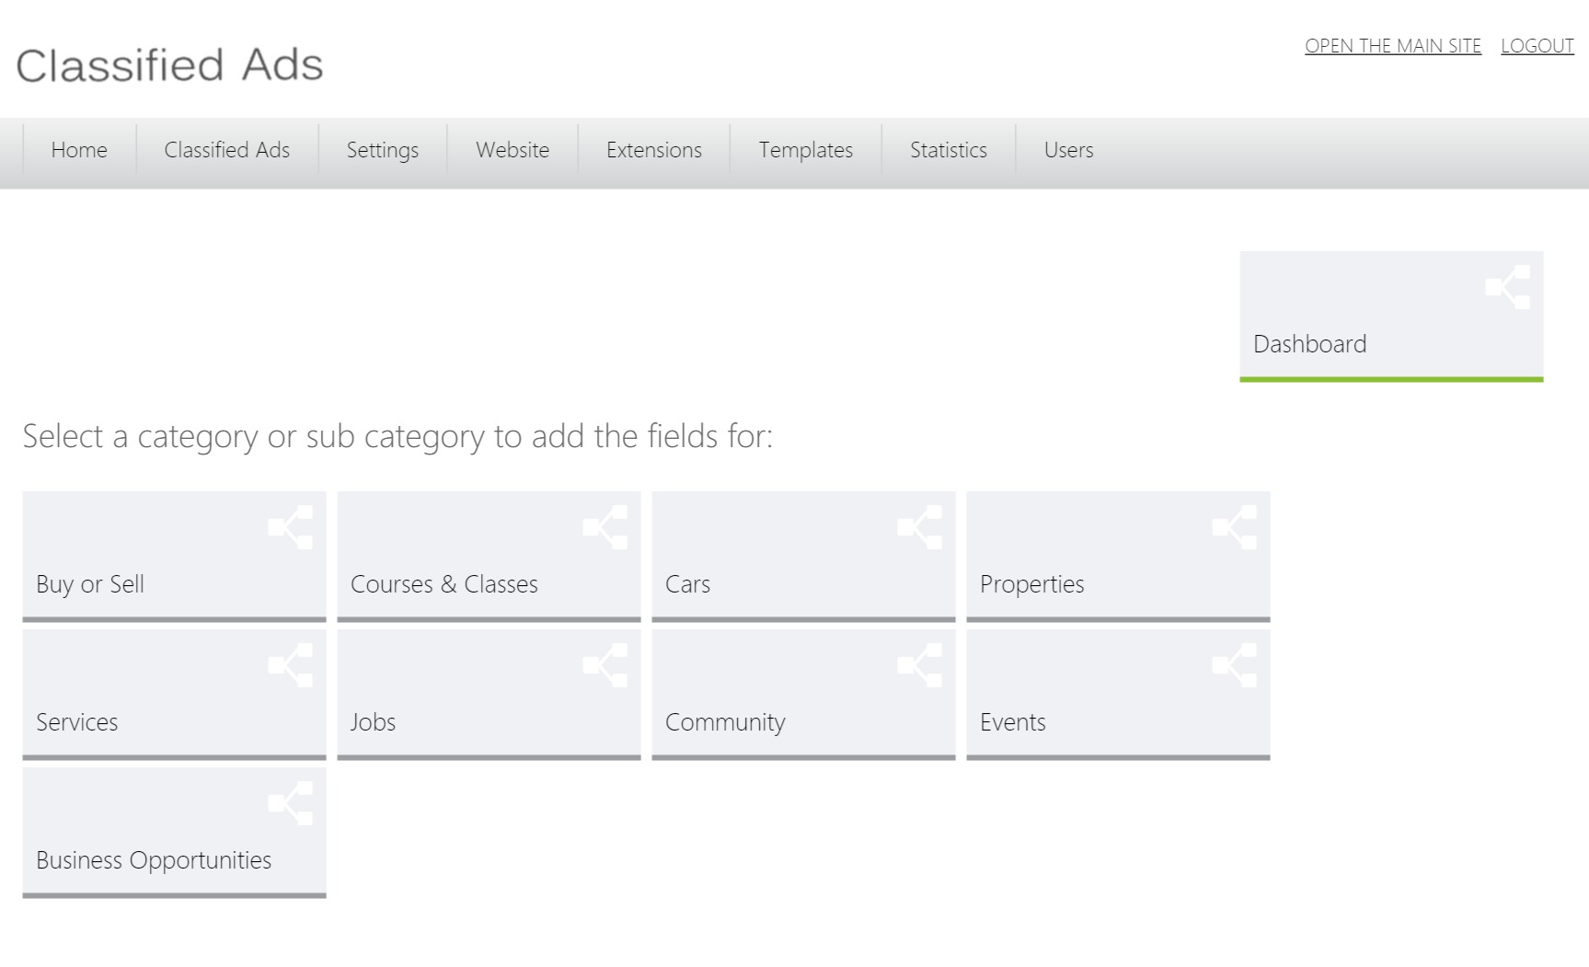The height and width of the screenshot is (967, 1589).
Task: Click the share icon on the Cars tile
Action: pyautogui.click(x=920, y=527)
